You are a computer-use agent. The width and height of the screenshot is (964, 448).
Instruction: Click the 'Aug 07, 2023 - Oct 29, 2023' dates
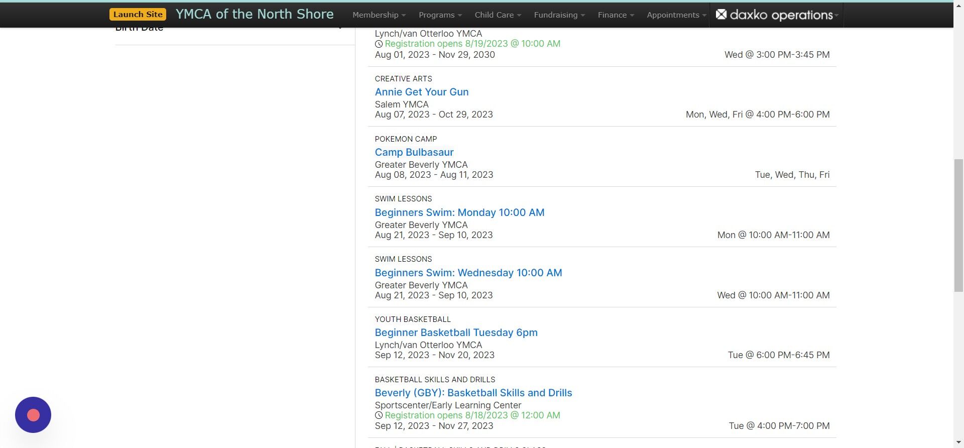pyautogui.click(x=434, y=115)
